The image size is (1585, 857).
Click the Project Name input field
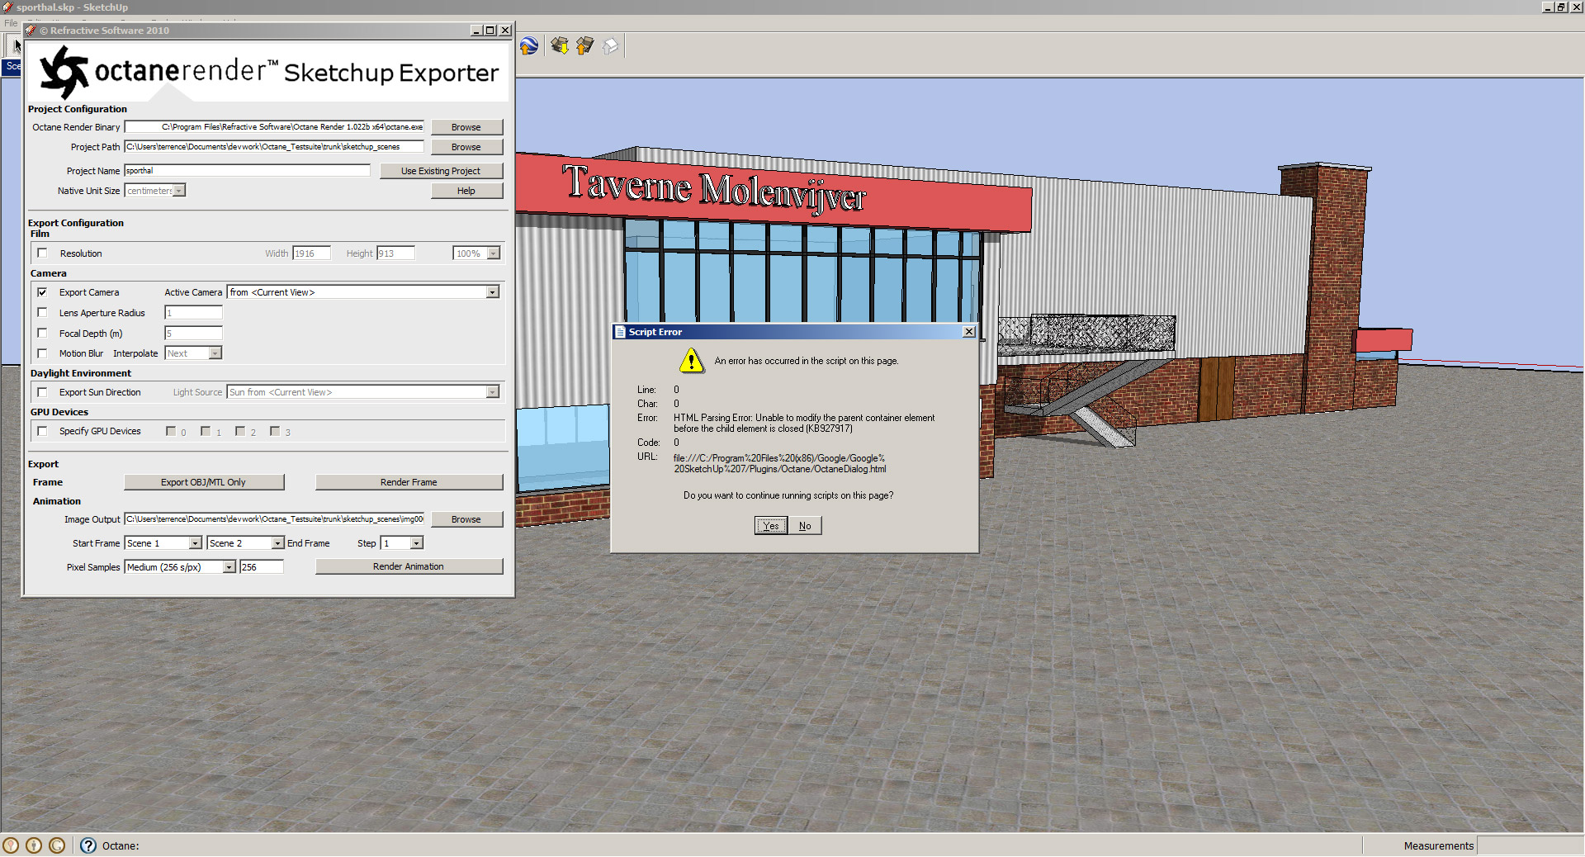pyautogui.click(x=247, y=171)
